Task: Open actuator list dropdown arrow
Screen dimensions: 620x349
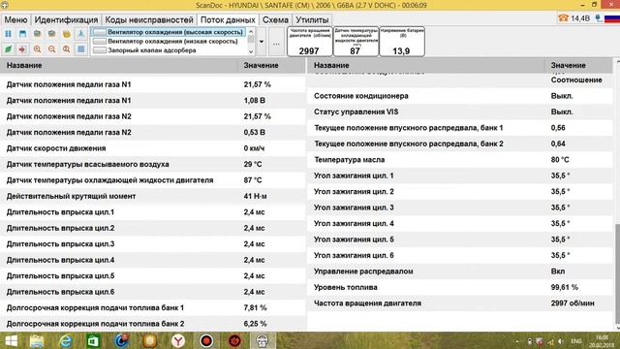Action: (x=262, y=42)
